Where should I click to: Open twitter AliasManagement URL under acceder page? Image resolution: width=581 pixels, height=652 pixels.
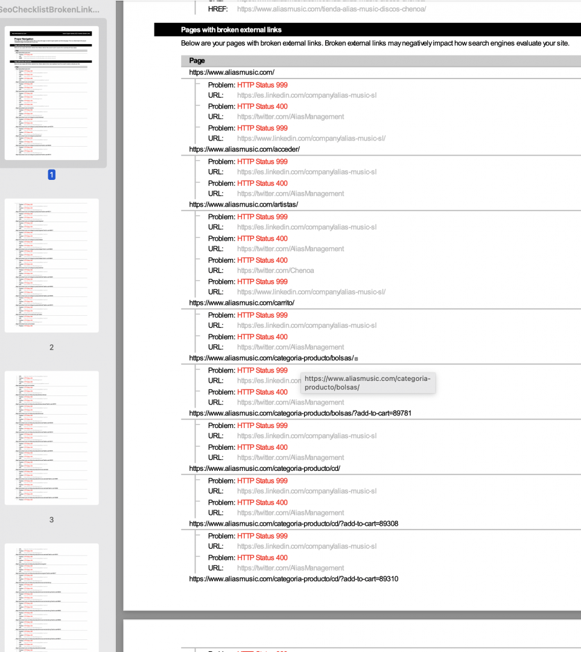pyautogui.click(x=290, y=194)
